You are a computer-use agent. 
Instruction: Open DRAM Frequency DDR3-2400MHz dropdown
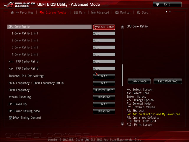pos(104,90)
